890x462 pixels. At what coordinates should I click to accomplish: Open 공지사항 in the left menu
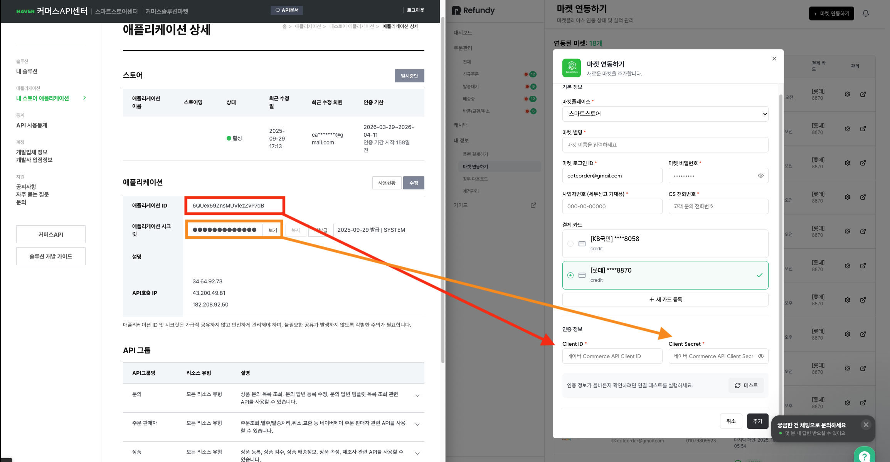coord(26,187)
